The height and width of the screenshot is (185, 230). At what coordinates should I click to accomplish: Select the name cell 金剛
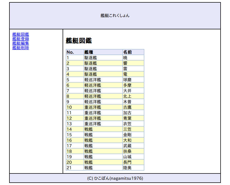[133, 135]
